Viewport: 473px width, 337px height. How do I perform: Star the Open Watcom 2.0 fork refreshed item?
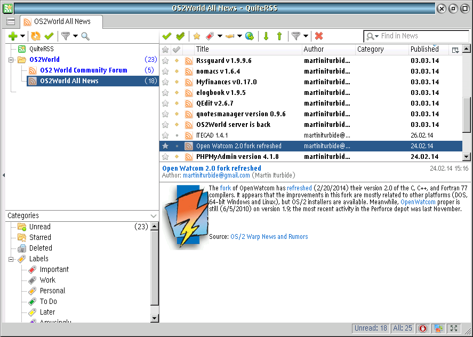pyautogui.click(x=165, y=146)
